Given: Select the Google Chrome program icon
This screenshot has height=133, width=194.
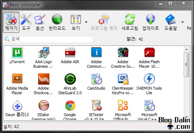Looking at the screenshot, I should [70, 105].
